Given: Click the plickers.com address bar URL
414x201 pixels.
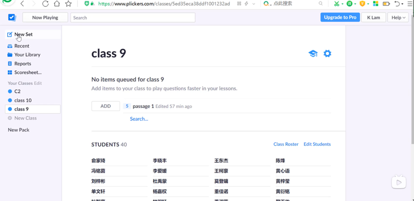Looking at the screenshot, I should click(164, 4).
